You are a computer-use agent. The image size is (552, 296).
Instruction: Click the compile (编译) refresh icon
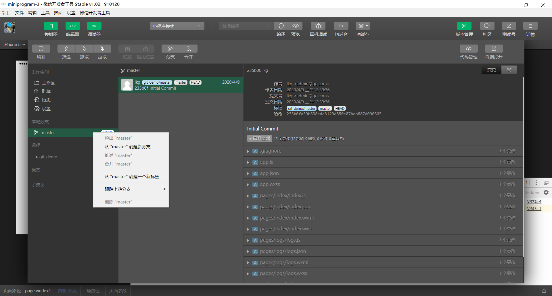281,26
